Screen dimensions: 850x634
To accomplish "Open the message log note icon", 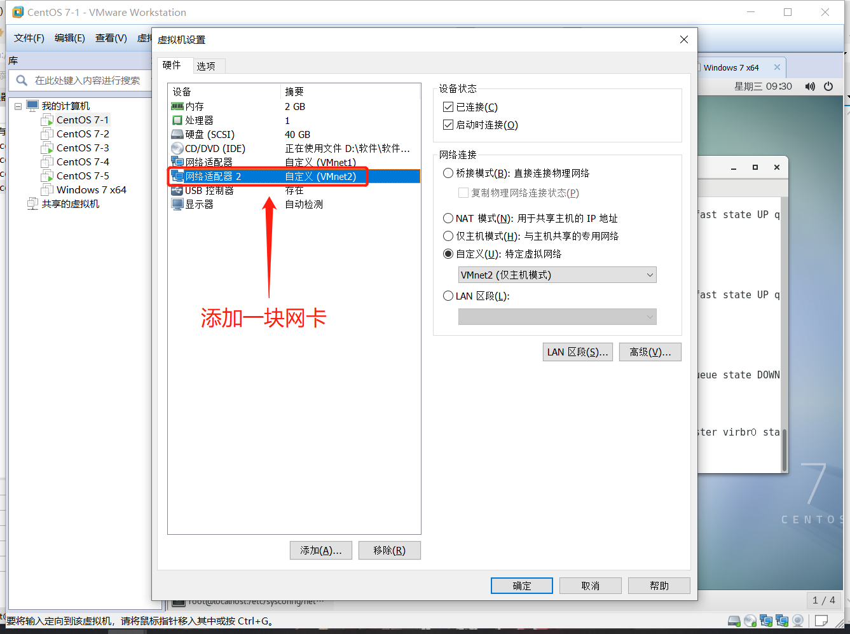I will [821, 621].
